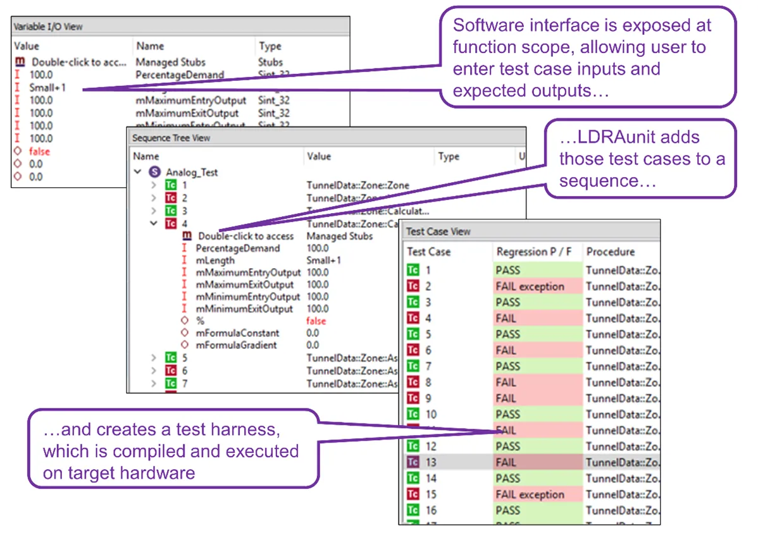The image size is (758, 545).
Task: Click the 'FAIL exception' cell for test case 2
Action: [x=538, y=286]
